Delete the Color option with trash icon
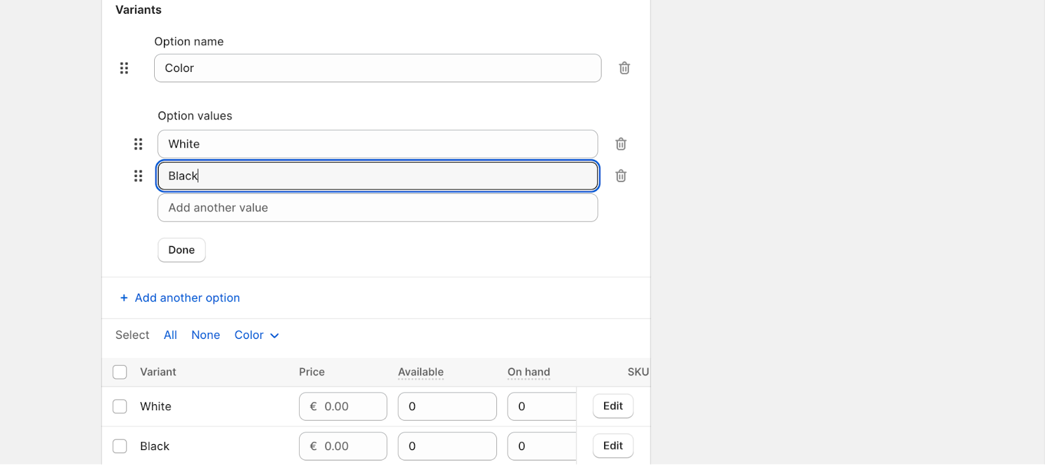Screen dimensions: 1045x465 624,68
